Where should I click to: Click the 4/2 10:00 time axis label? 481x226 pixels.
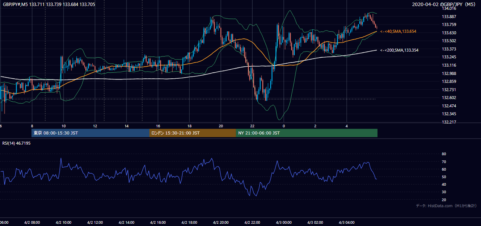63,223
